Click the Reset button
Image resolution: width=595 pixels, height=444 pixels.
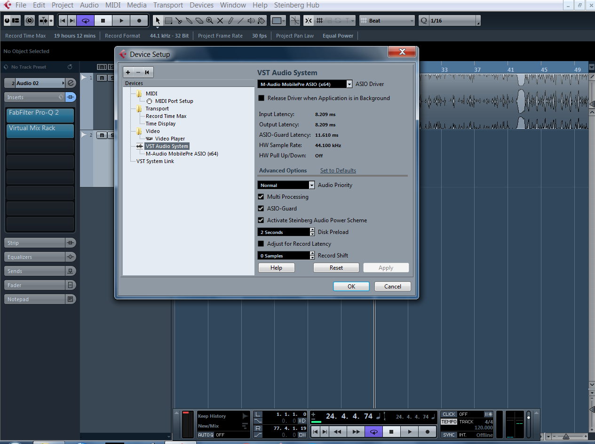(x=336, y=268)
